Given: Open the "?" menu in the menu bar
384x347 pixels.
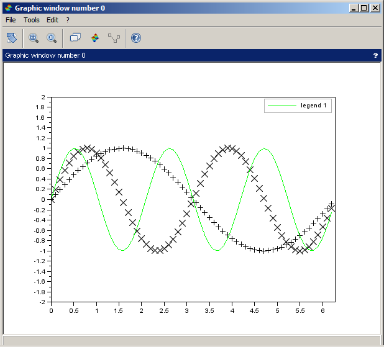Looking at the screenshot, I should (x=68, y=20).
